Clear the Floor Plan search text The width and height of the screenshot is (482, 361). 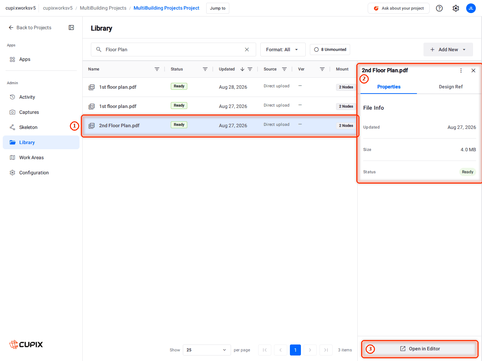click(x=247, y=50)
